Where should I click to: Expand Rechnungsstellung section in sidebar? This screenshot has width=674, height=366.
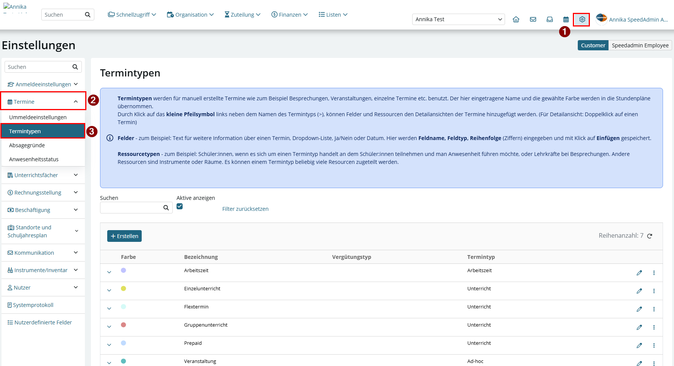(x=43, y=193)
